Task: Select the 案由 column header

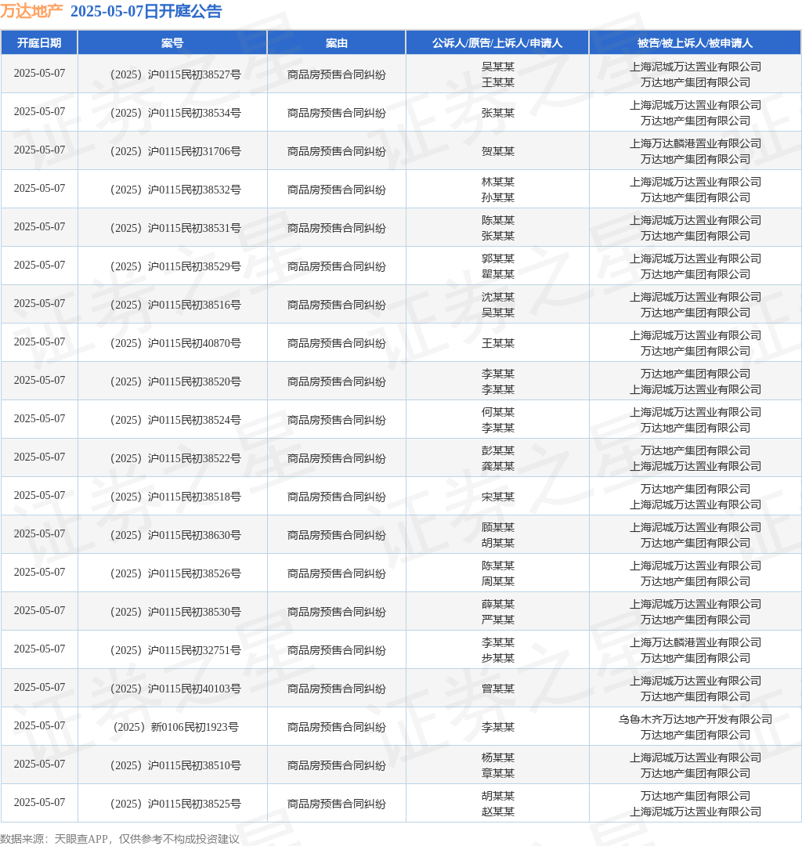Action: [337, 43]
